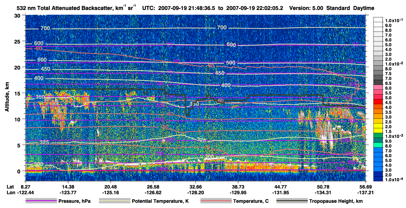Click the 'Lat' row label

click(x=10, y=186)
